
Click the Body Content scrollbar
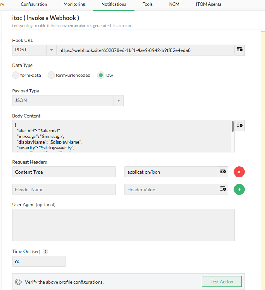pos(233,127)
